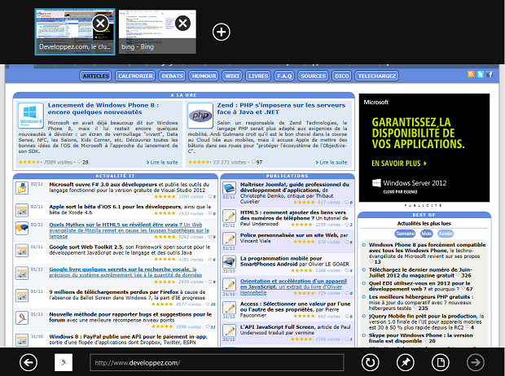Open the SOURCES menu button
Screen dimensions: 505x376
pos(313,76)
